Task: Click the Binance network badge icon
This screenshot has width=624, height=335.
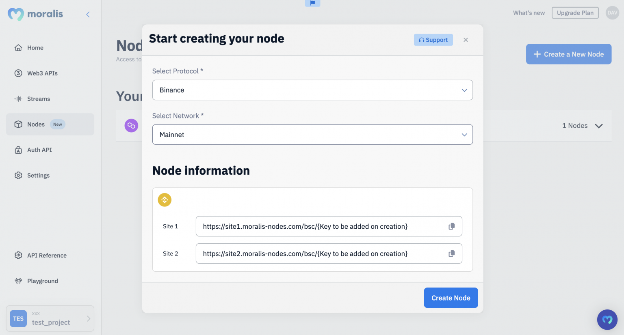Action: (x=165, y=200)
